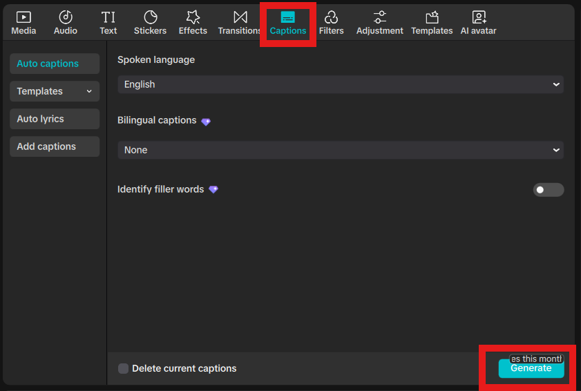Select Auto lyrics in the sidebar
This screenshot has width=581, height=391.
click(55, 119)
